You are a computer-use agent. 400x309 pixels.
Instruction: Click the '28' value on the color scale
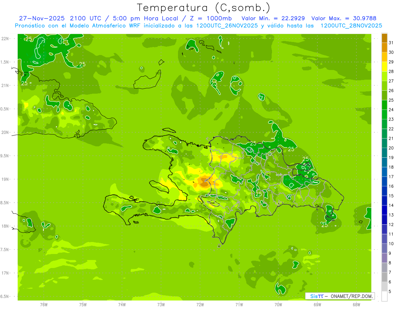click(x=391, y=71)
